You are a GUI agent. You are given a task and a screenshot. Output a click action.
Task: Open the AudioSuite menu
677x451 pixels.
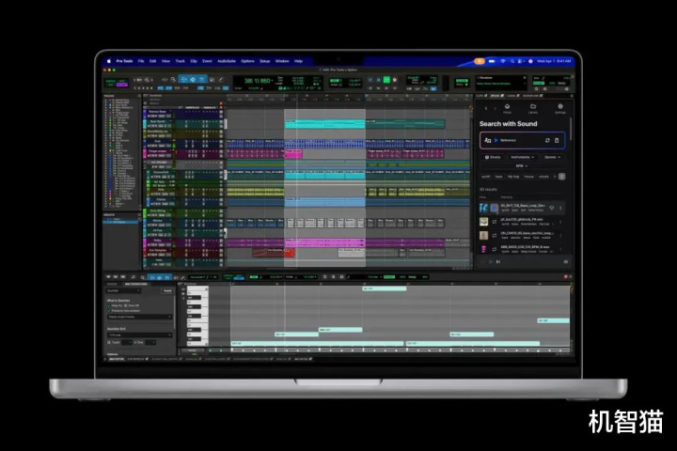coord(226,60)
